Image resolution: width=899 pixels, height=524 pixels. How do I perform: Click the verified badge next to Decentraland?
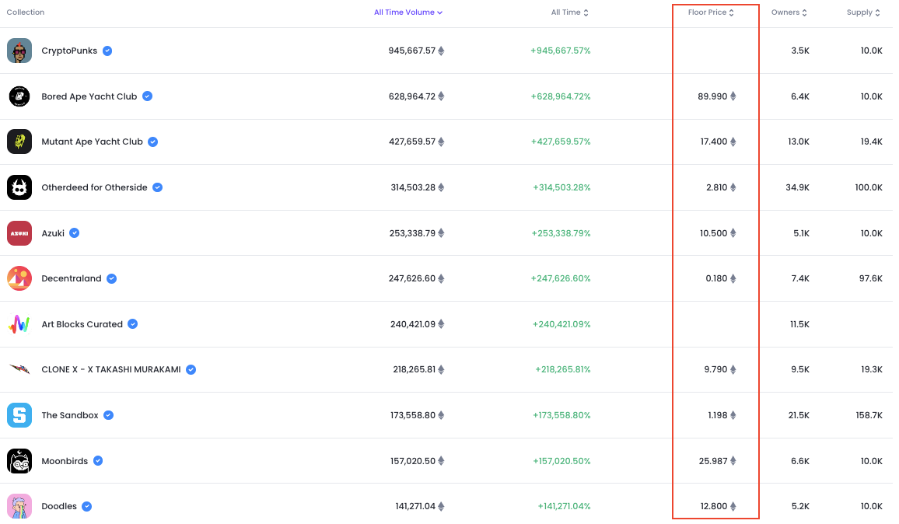[111, 278]
